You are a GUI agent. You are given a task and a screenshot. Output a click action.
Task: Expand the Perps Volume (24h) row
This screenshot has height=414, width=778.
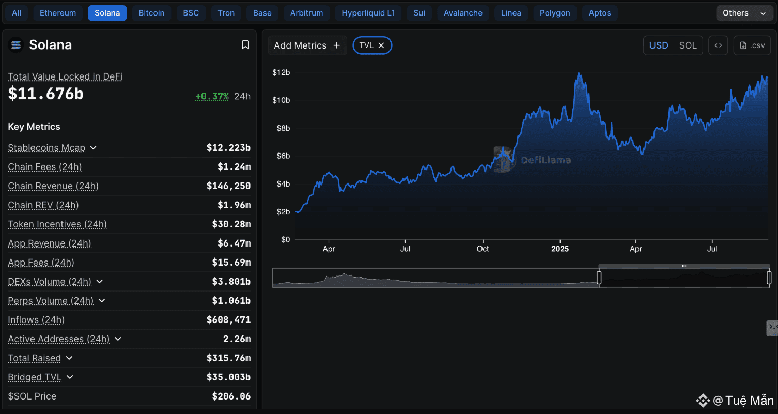tap(102, 301)
